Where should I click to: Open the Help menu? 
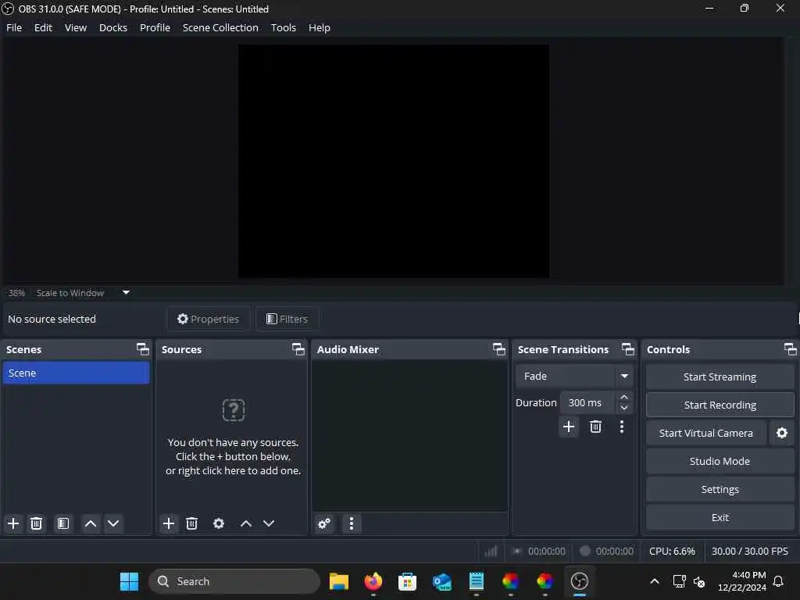click(x=320, y=27)
